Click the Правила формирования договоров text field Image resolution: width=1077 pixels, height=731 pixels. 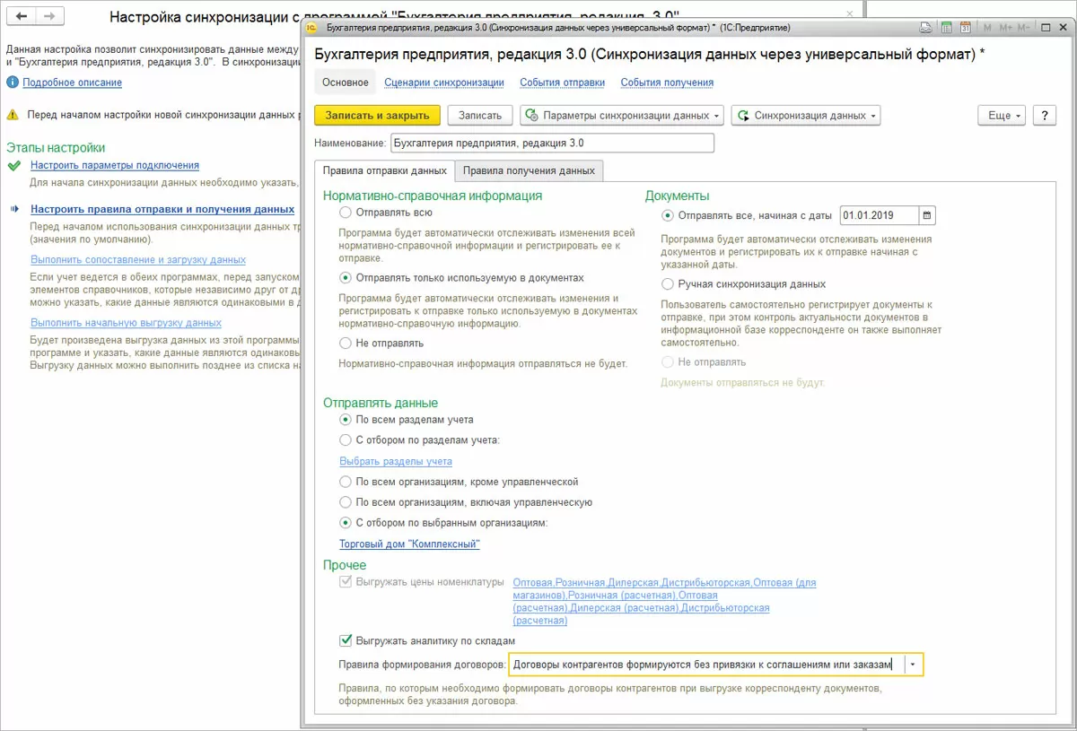click(x=706, y=665)
